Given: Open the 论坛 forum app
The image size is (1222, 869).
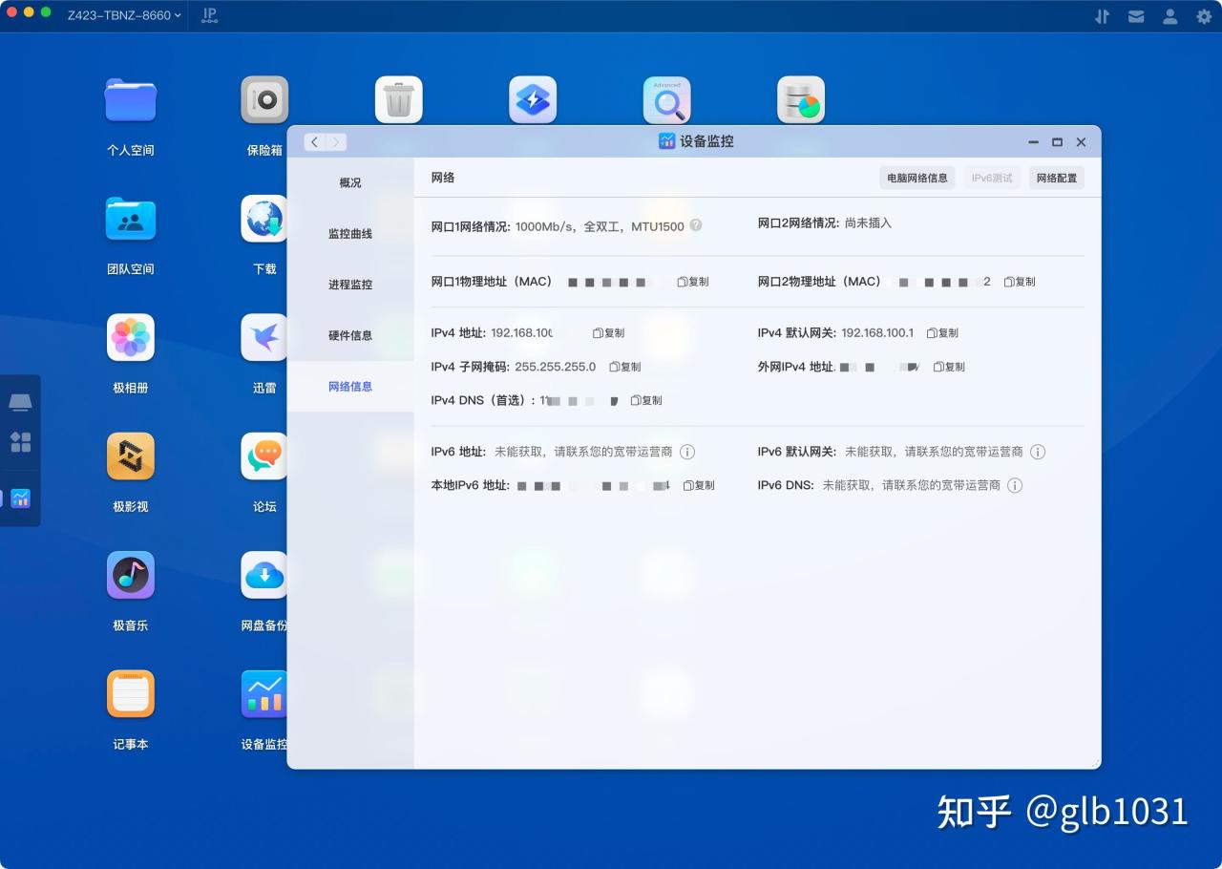Looking at the screenshot, I should coord(264,456).
